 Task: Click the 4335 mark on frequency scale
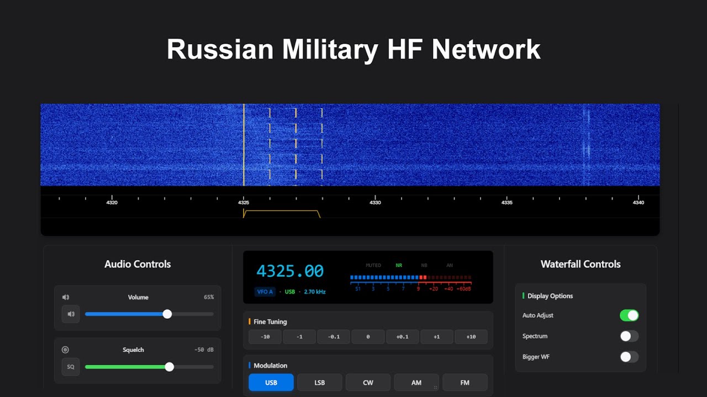[506, 202]
